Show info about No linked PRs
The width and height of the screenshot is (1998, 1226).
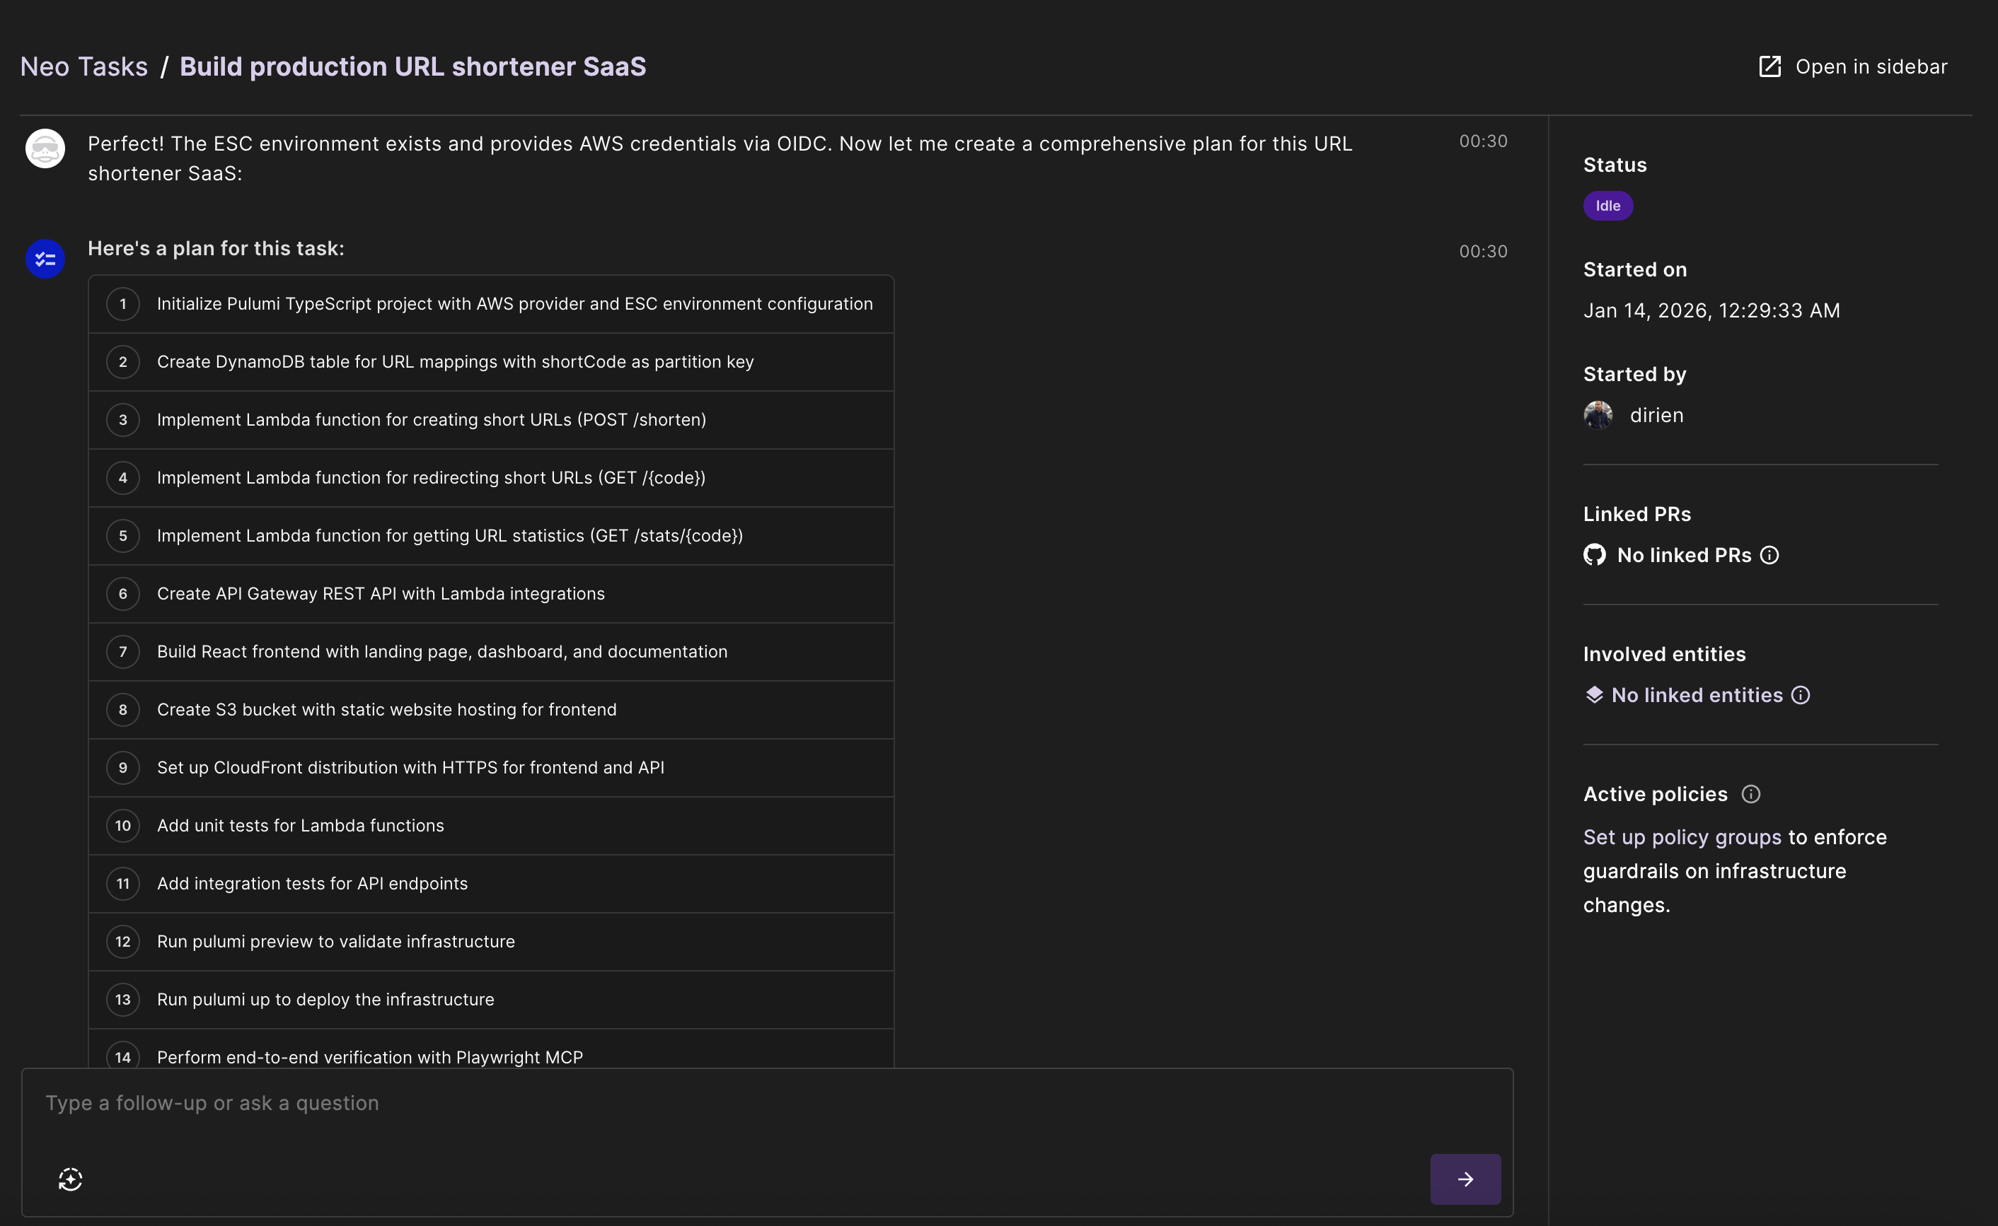1769,554
